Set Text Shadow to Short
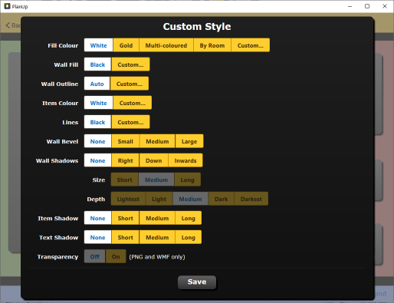 pos(126,237)
